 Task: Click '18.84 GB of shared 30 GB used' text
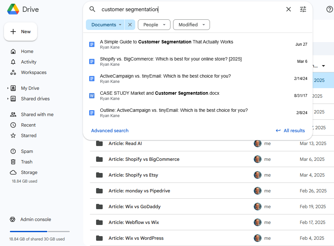coord(37,239)
